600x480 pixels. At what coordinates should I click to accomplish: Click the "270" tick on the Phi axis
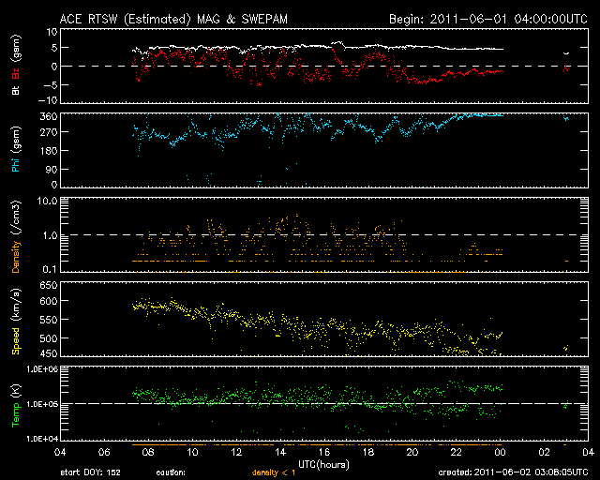click(49, 132)
